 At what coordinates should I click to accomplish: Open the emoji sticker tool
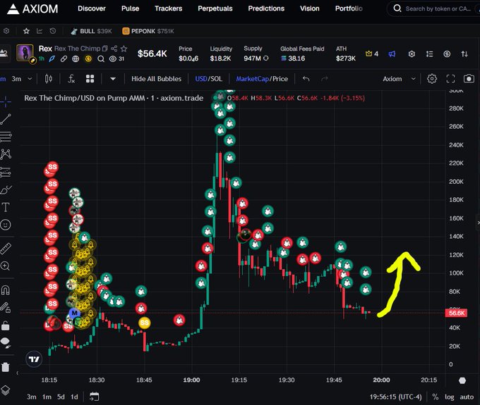(x=6, y=225)
